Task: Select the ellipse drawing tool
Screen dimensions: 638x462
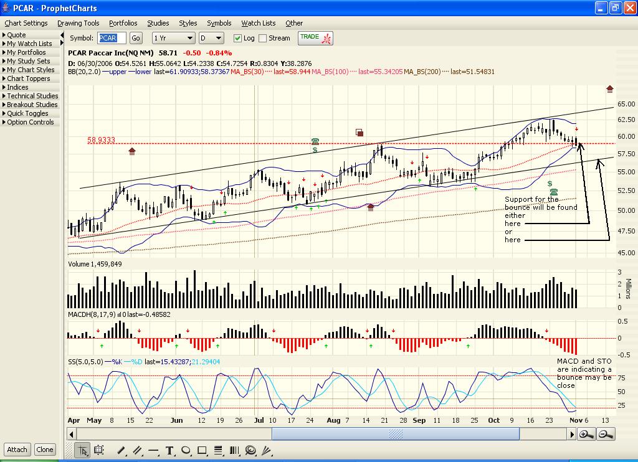Action: [x=186, y=450]
